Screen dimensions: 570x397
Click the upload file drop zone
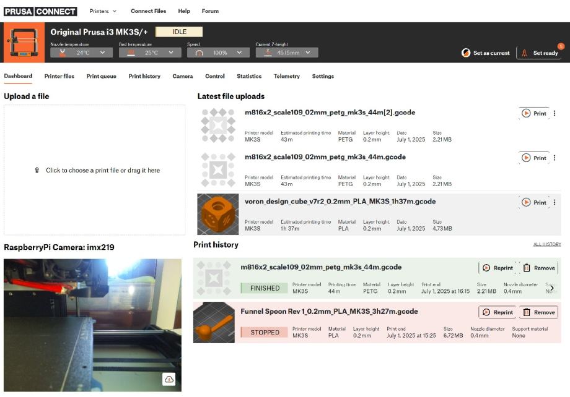[95, 170]
